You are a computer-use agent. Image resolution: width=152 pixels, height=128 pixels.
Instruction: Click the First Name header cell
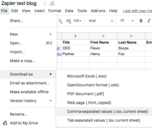pos(103,42)
